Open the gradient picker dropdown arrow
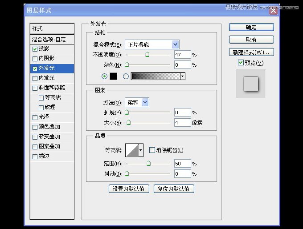Image resolution: width=303 pixels, height=229 pixels. 183,76
